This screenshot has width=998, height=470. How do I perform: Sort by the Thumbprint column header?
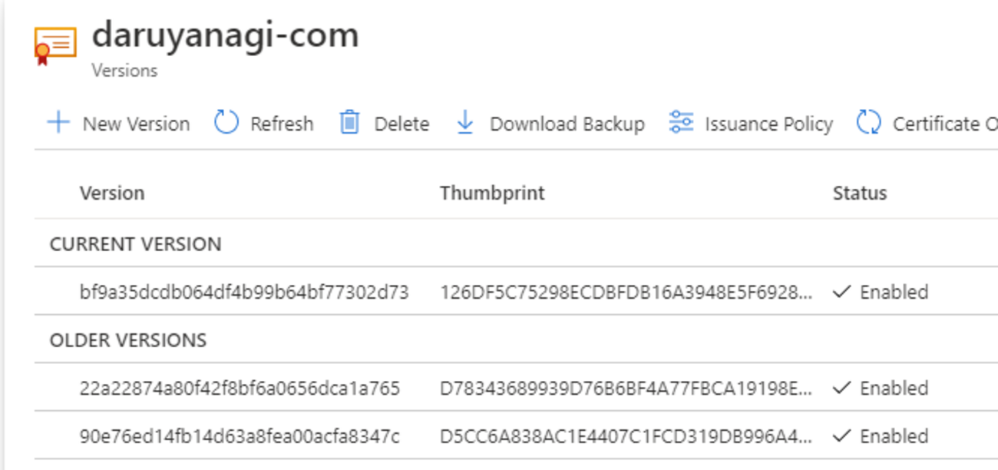(492, 193)
